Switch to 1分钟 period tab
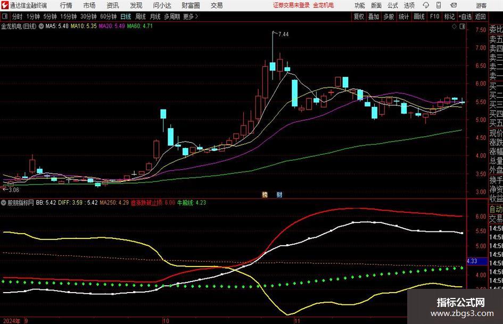This screenshot has width=503, height=324. coord(33,16)
